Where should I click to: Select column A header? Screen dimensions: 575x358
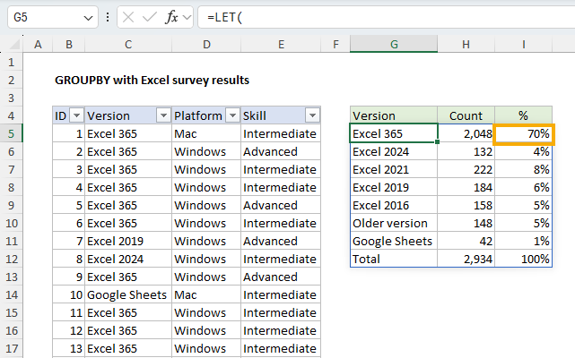[x=38, y=45]
